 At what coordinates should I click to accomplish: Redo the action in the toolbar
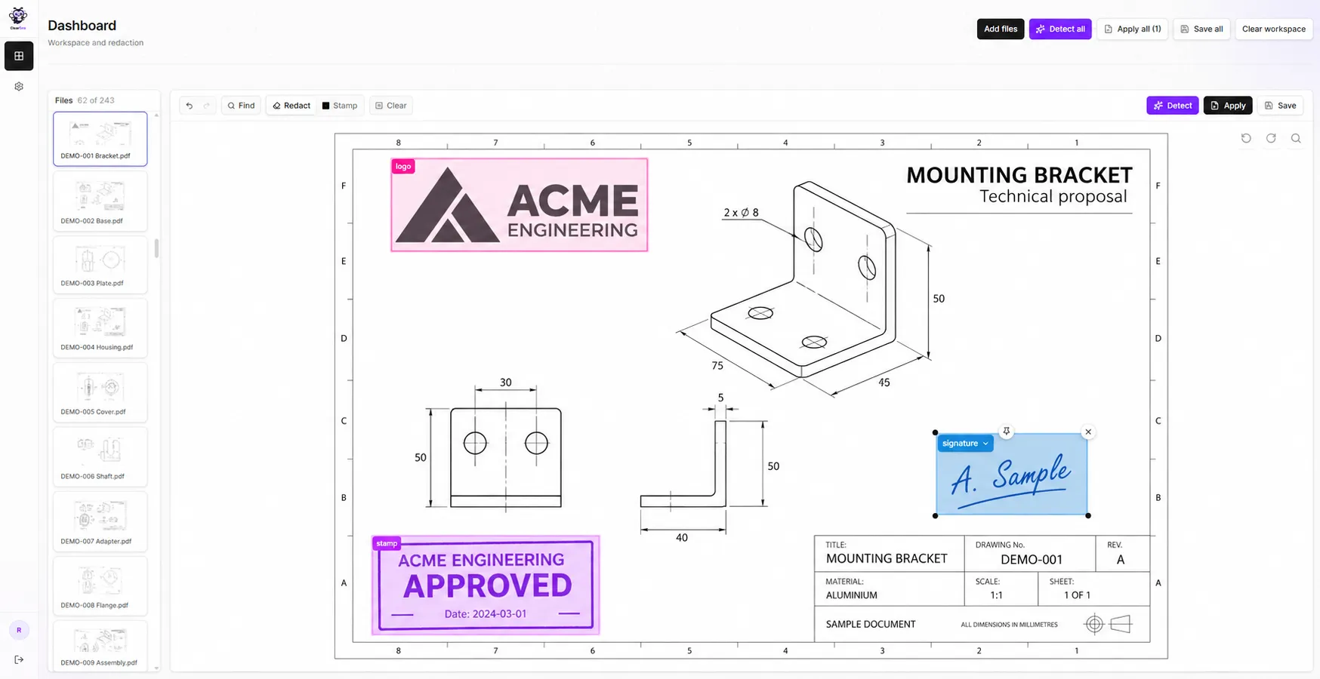[x=206, y=106]
